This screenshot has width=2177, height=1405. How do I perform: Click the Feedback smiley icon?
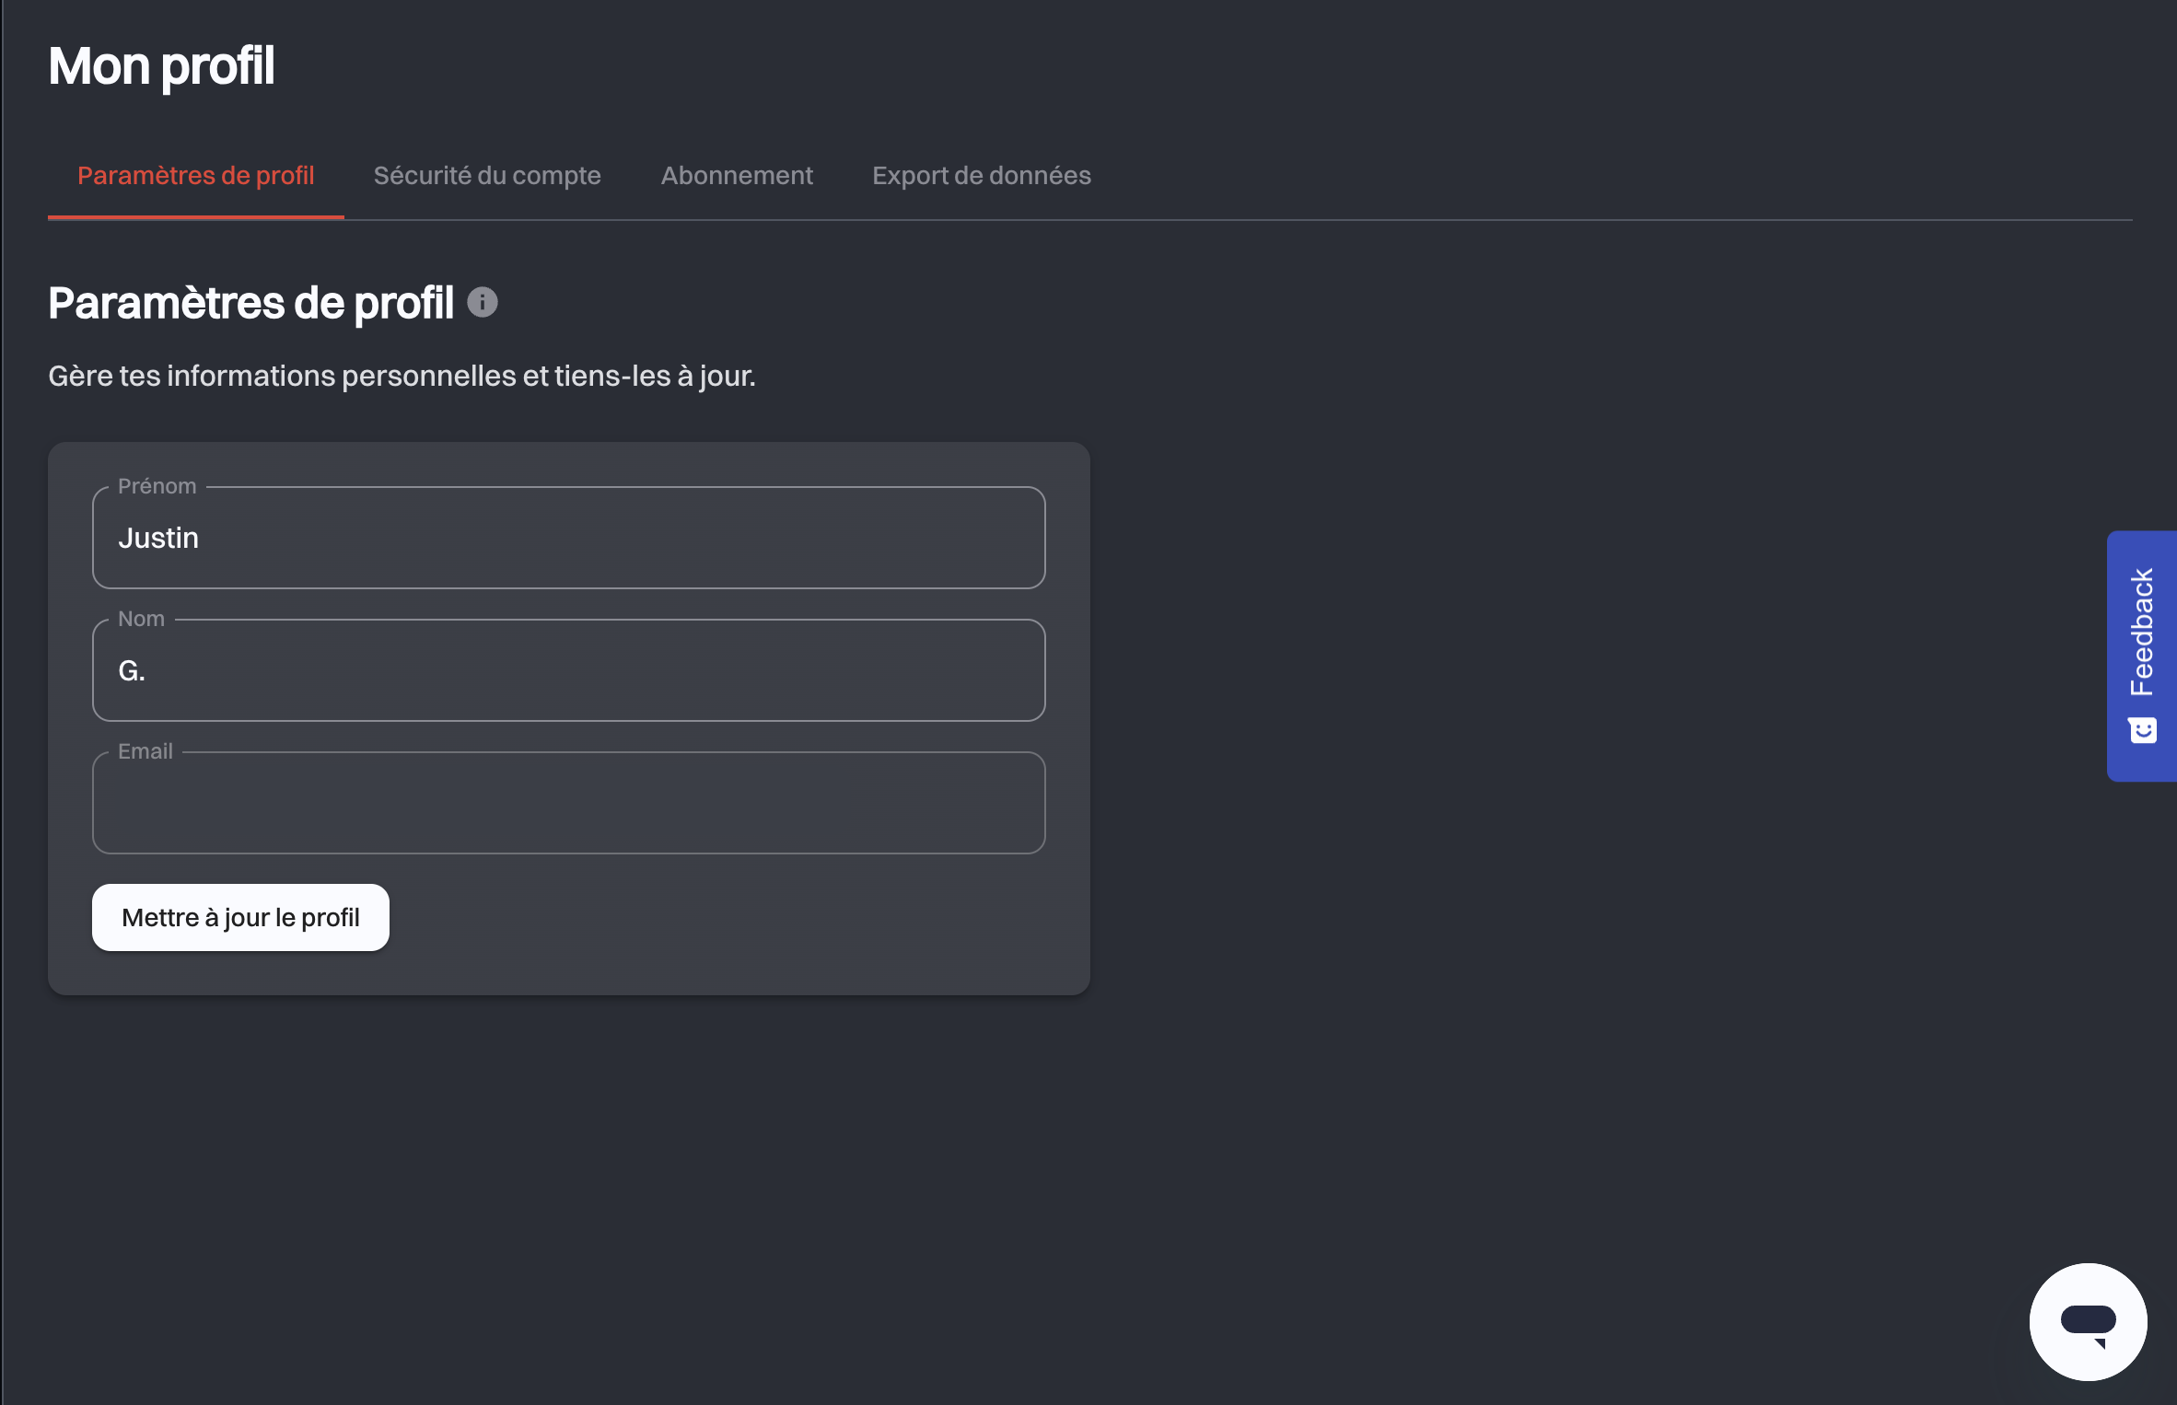pos(2142,730)
